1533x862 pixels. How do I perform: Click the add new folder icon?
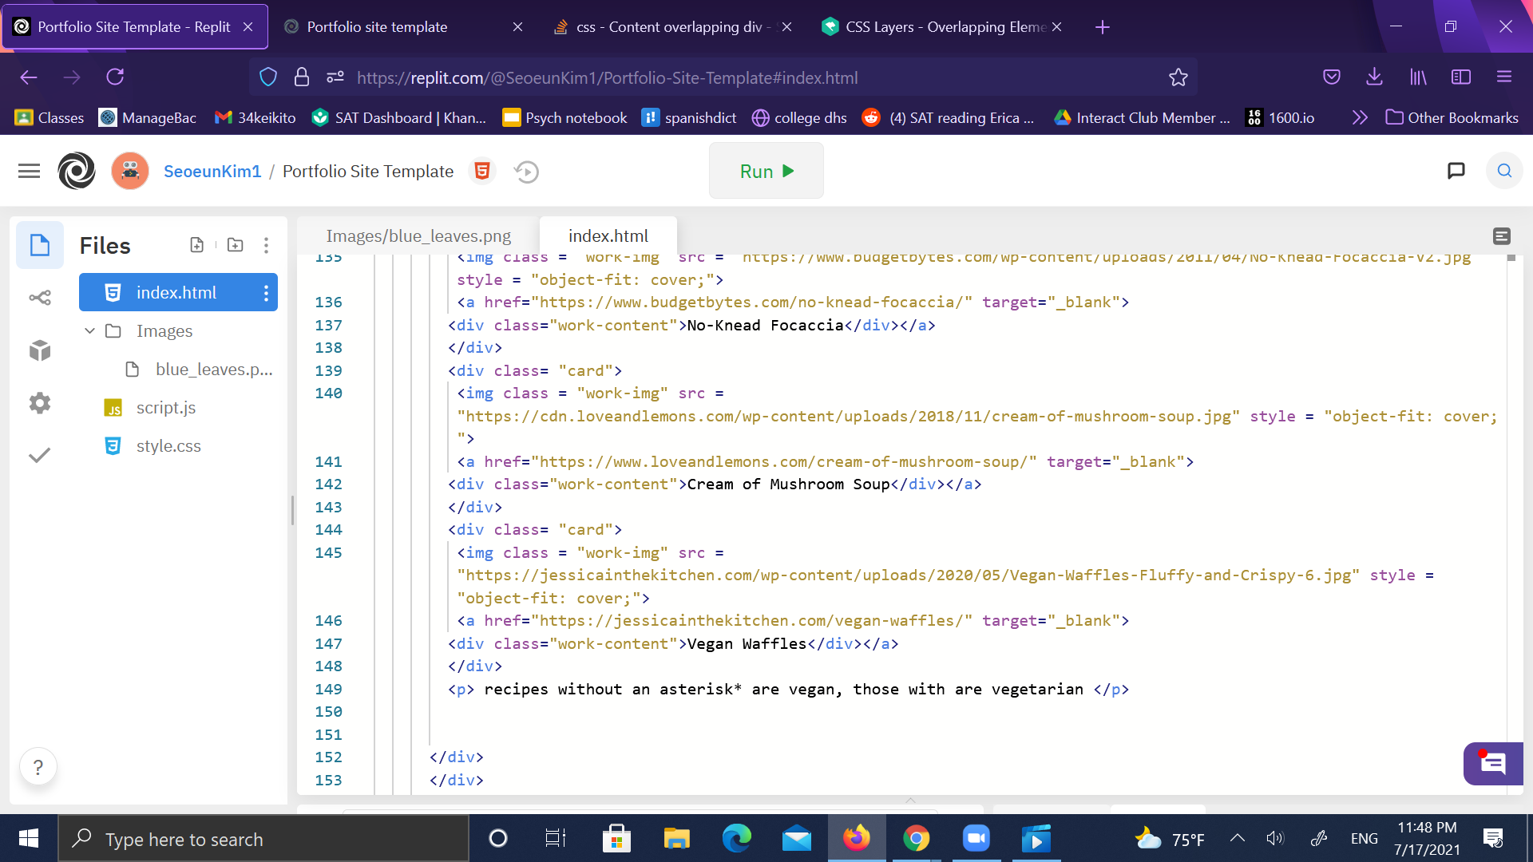click(x=235, y=245)
